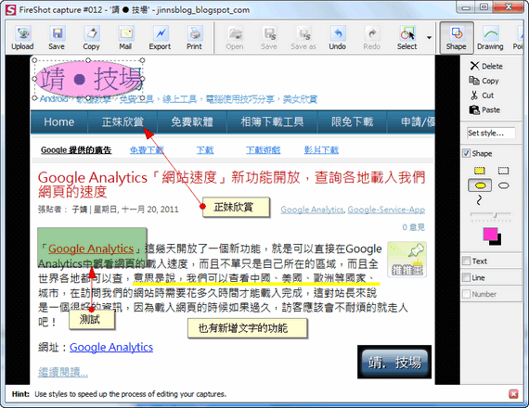Click the Google-Service-App tag link
529x408 pixels.
386,210
